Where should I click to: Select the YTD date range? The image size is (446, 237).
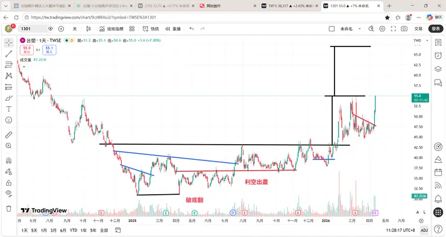coord(74,230)
